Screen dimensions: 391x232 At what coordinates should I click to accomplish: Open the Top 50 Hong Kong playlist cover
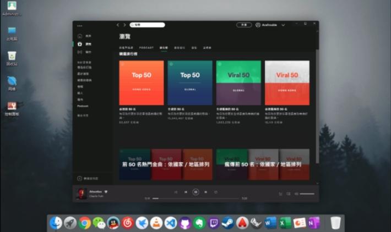pos(142,83)
